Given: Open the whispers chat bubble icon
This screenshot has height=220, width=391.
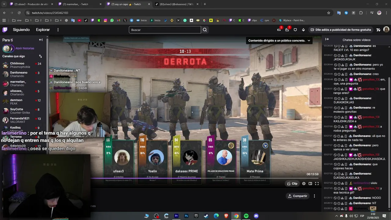Looking at the screenshot, I should [295, 30].
